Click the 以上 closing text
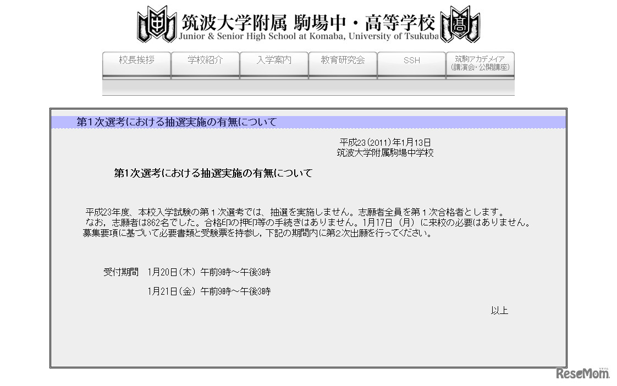The width and height of the screenshot is (617, 386). (499, 310)
